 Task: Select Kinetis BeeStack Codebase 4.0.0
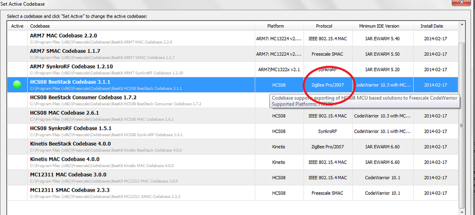(x=233, y=147)
